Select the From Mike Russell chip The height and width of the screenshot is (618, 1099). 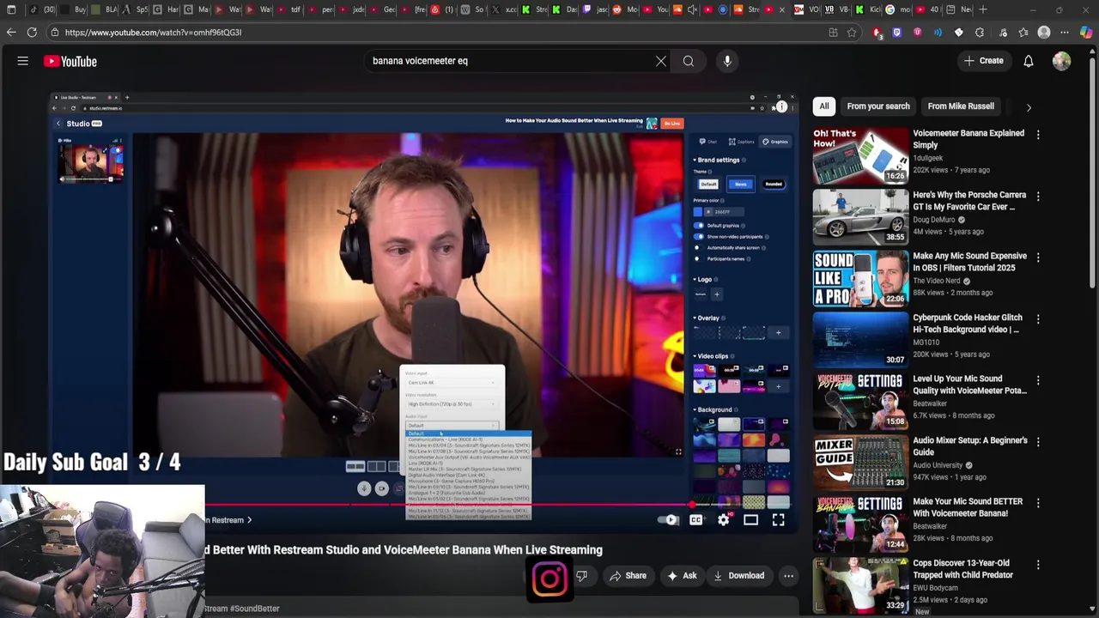point(961,106)
